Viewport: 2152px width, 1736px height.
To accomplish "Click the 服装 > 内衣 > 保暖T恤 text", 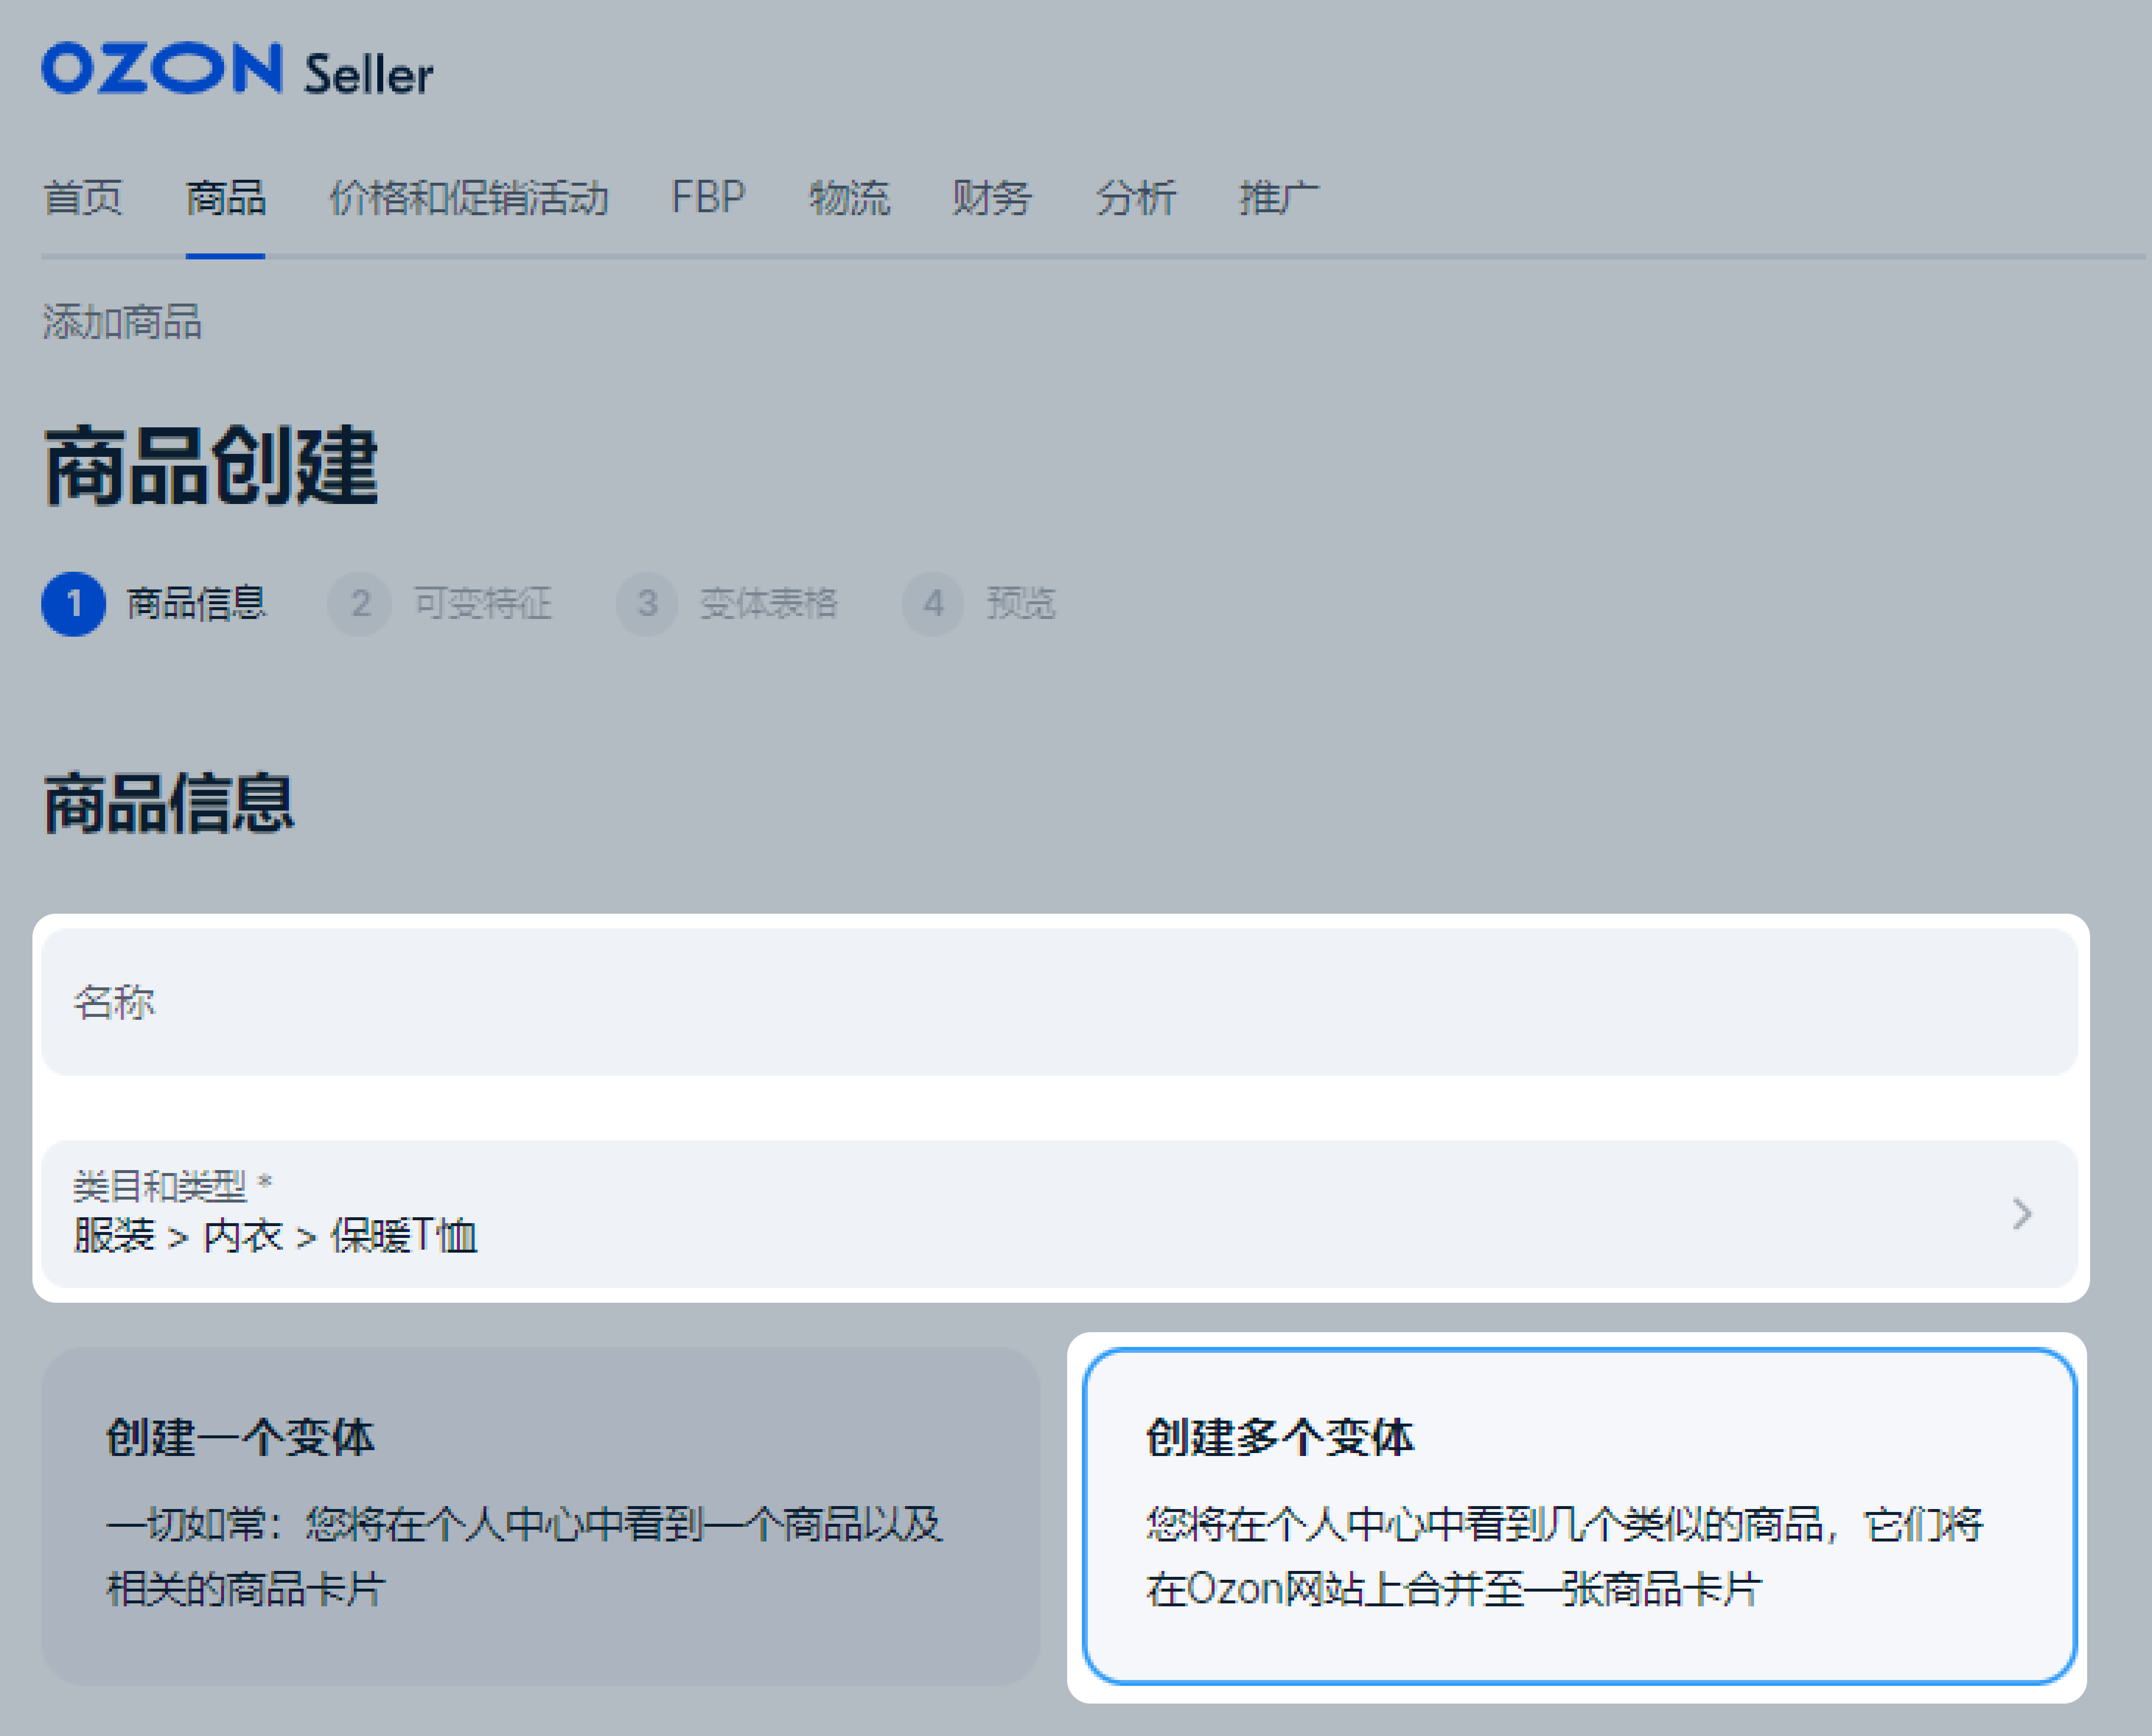I will (x=276, y=1236).
